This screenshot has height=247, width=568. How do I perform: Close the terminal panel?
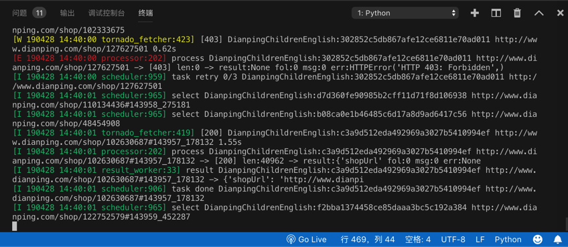click(x=560, y=13)
